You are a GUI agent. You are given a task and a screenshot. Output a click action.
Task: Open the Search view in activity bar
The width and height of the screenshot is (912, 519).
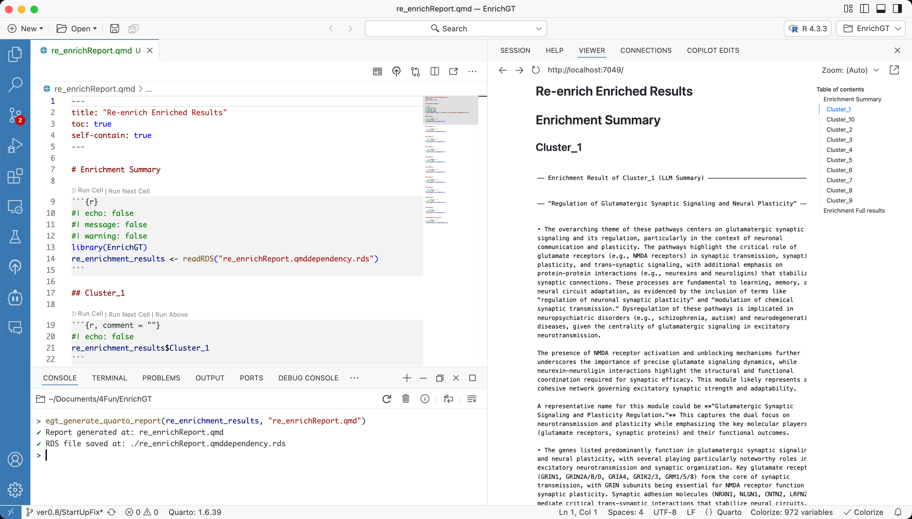pos(15,84)
